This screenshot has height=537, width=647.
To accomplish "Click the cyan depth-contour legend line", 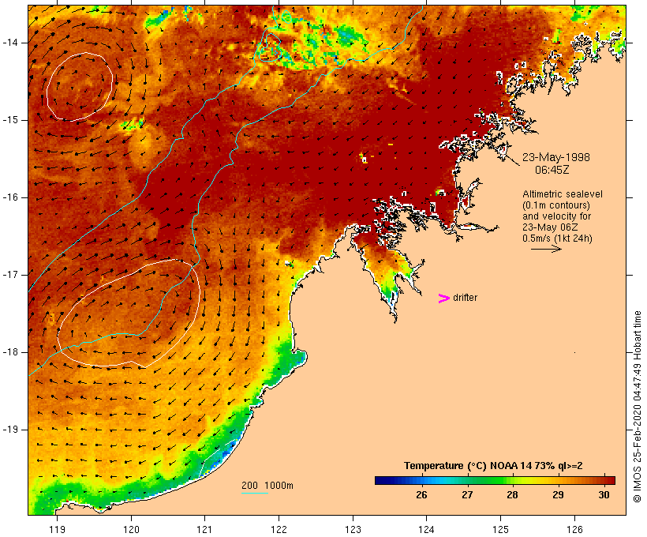I will click(255, 493).
